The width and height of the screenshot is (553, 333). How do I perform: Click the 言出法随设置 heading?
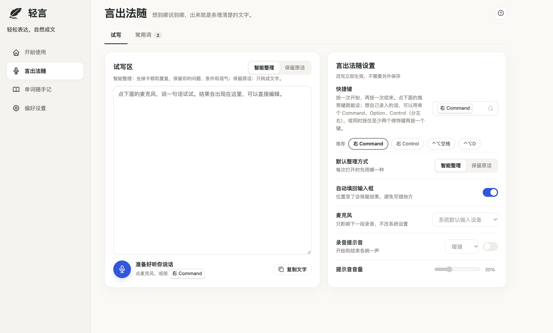click(355, 66)
